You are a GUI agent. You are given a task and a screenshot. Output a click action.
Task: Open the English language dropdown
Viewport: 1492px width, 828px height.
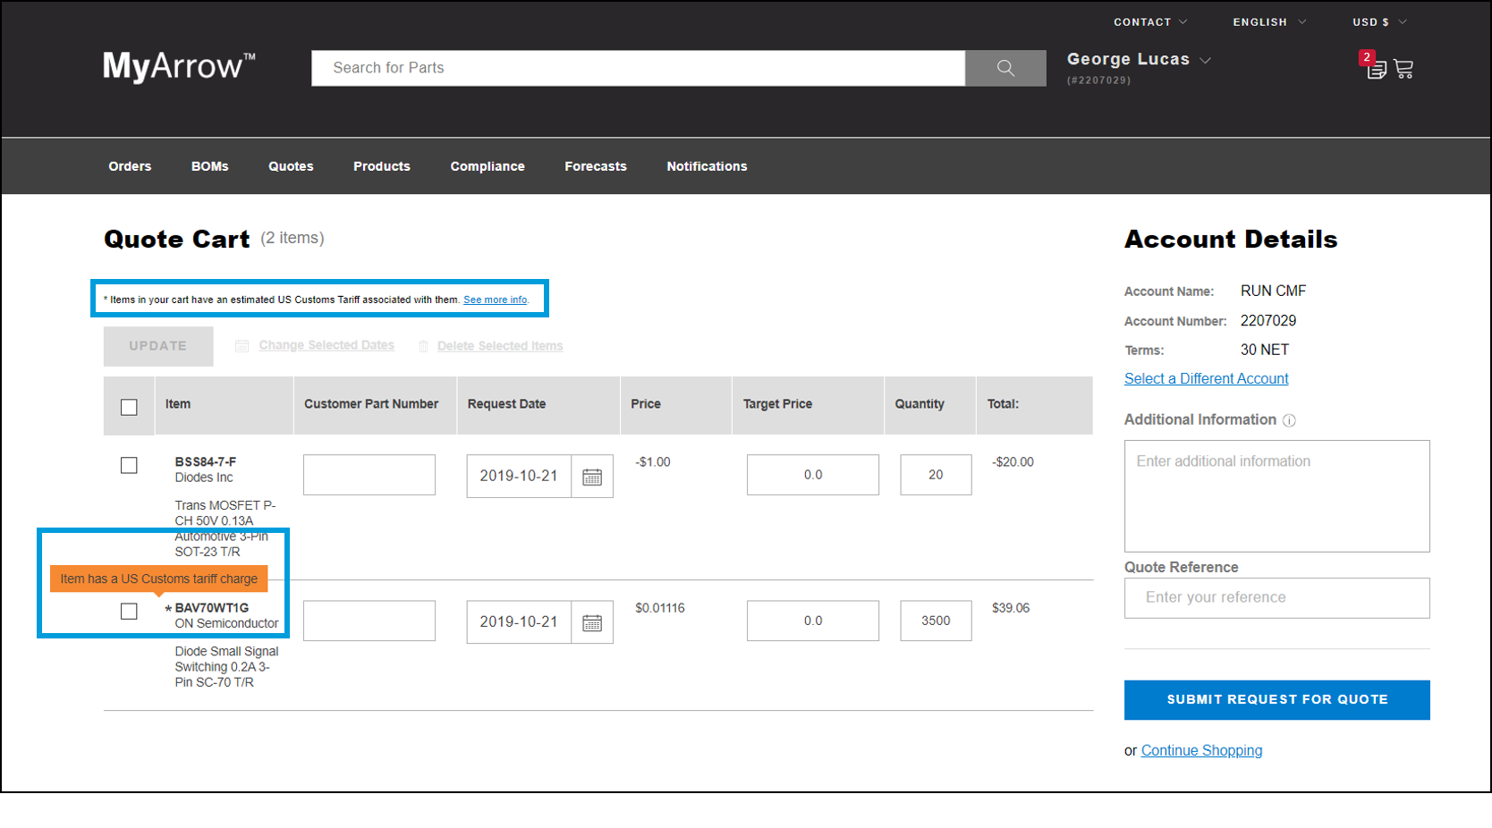1268,21
